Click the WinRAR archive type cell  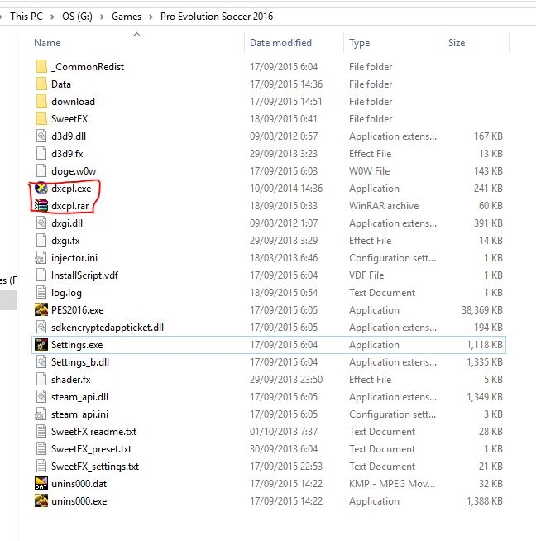[384, 206]
